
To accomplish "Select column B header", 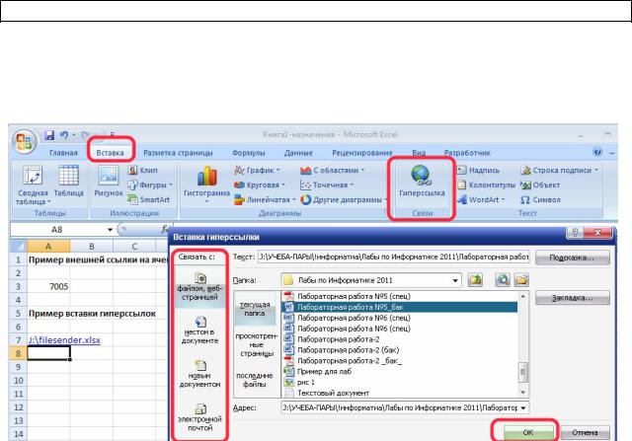I will tap(92, 246).
